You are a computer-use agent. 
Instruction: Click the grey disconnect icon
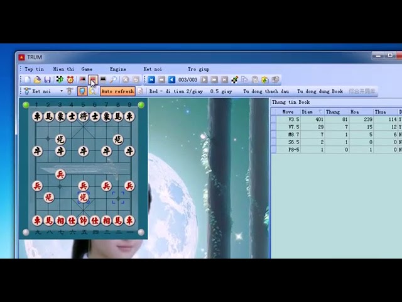tap(70, 91)
